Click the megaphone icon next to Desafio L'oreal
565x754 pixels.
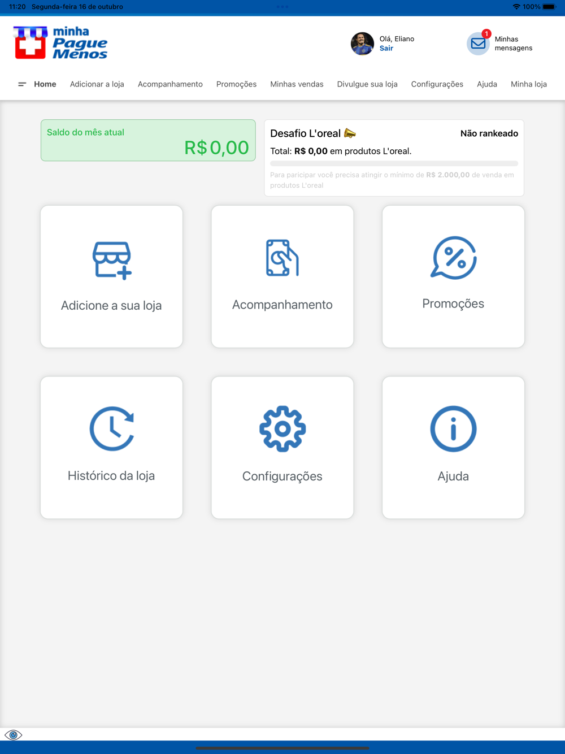click(350, 133)
